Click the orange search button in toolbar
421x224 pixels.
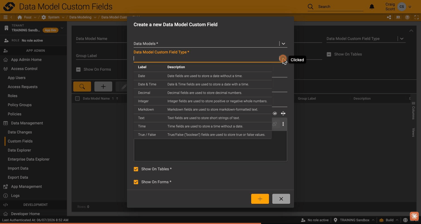point(82,87)
